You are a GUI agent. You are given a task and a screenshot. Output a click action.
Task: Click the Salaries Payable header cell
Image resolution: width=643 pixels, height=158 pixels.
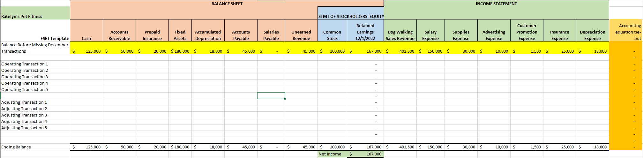[x=271, y=30]
